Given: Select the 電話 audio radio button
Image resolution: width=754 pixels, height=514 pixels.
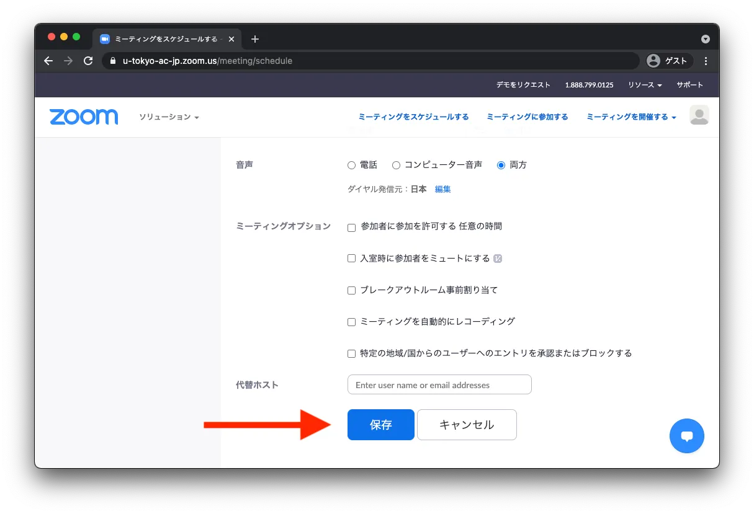Looking at the screenshot, I should (351, 166).
